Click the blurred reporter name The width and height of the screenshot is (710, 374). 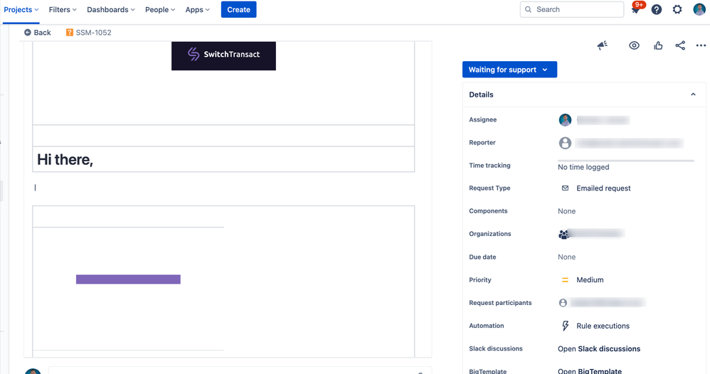630,143
